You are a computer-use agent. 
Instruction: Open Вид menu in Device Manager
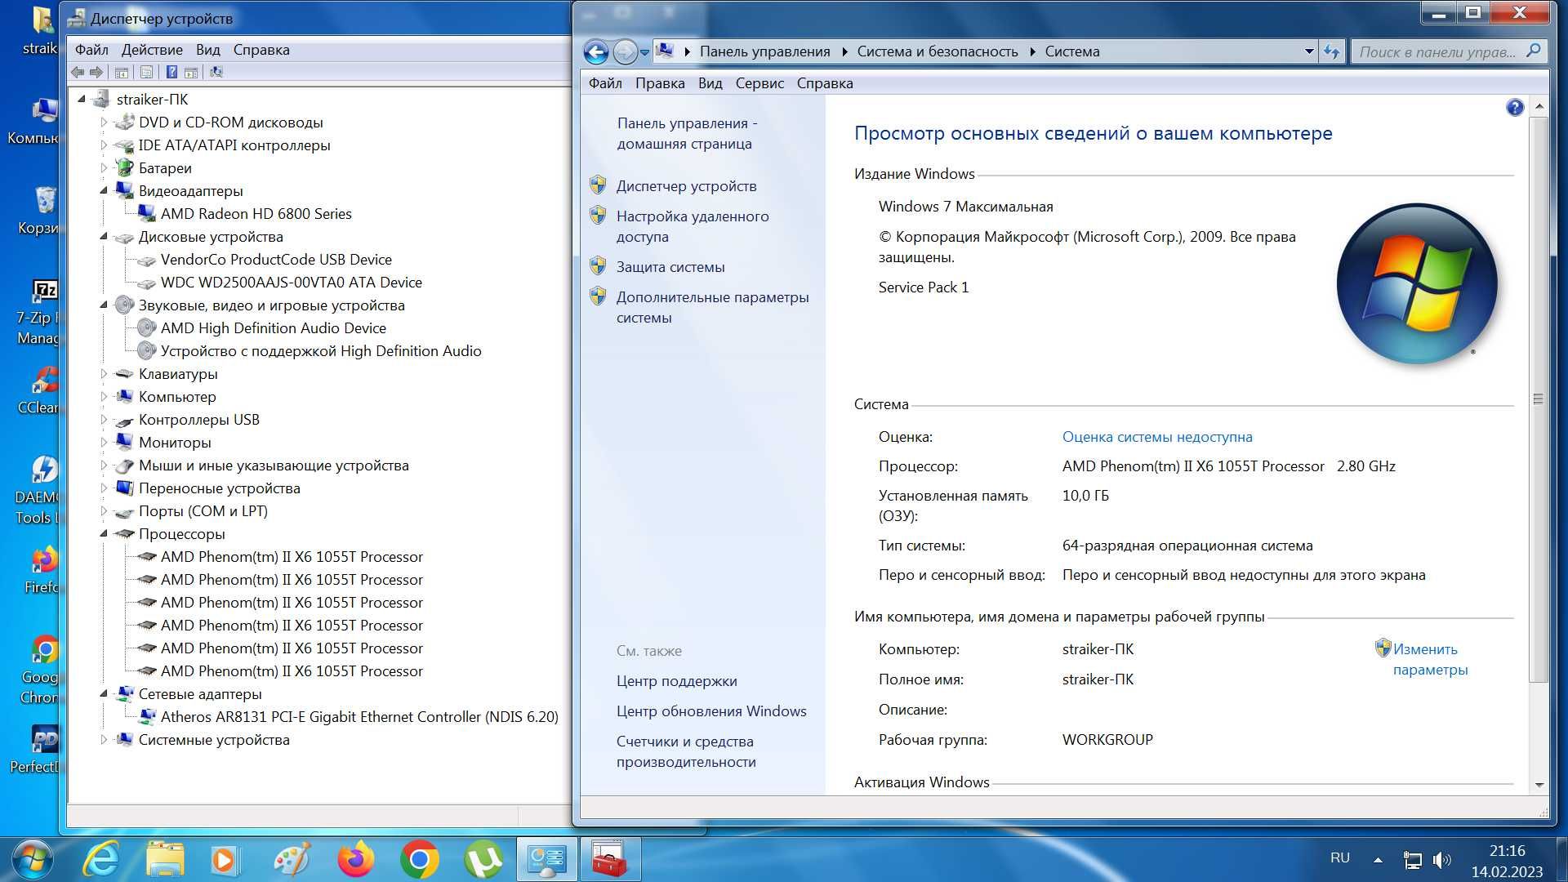pos(207,50)
